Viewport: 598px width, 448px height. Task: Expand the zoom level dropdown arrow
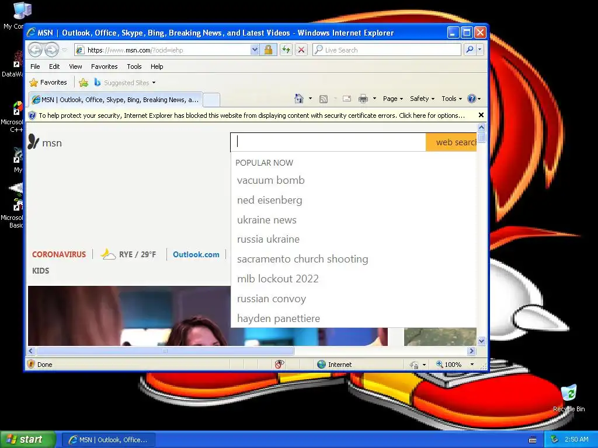[x=472, y=365]
